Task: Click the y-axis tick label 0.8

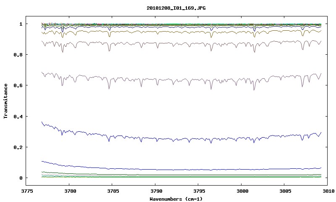Action: click(x=18, y=55)
